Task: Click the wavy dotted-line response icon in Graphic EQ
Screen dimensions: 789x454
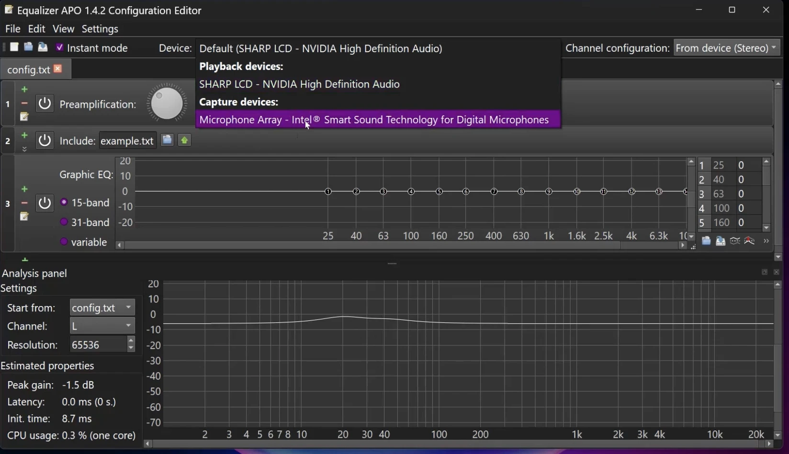Action: [735, 241]
